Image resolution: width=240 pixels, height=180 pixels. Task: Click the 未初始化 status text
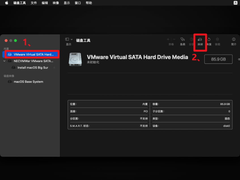click(93, 62)
